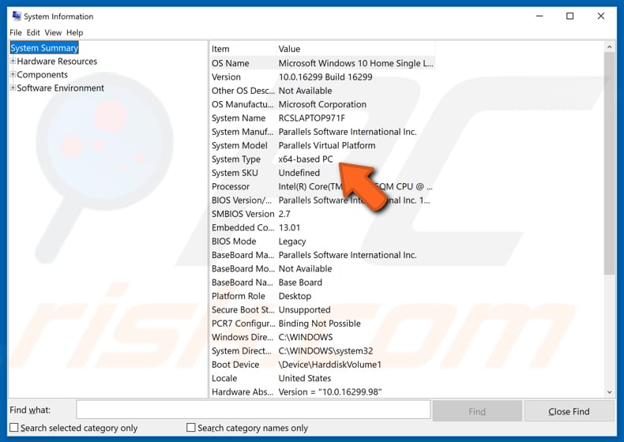Select the System Model row
The image size is (624, 442).
tap(322, 145)
